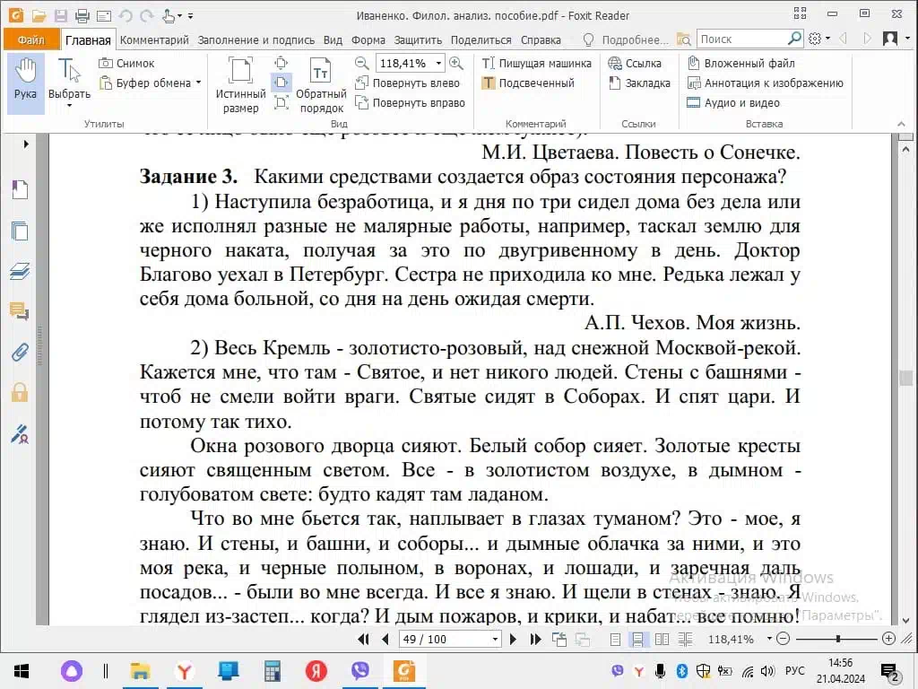Viewport: 918px width, 689px height.
Task: Add Аннотация к изображению
Action: click(766, 83)
